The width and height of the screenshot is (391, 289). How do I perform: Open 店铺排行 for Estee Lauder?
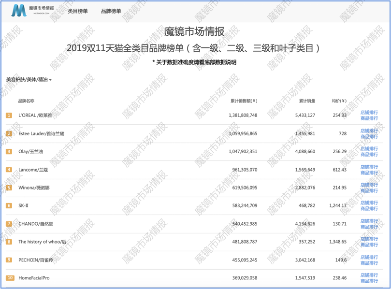coord(369,131)
